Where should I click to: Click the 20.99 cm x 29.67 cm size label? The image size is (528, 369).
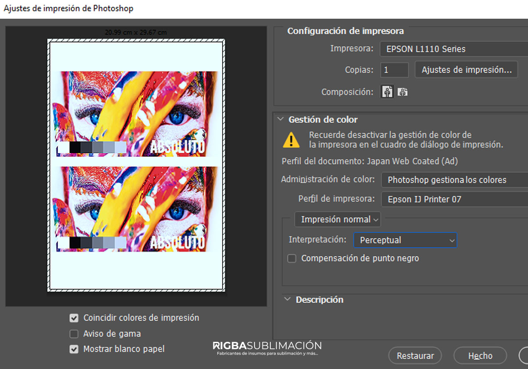pyautogui.click(x=136, y=32)
